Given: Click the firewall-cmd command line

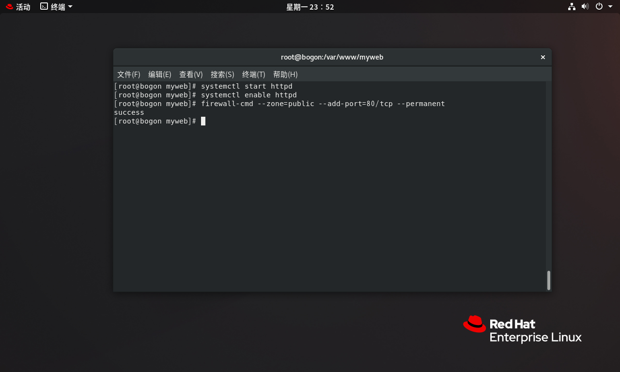Looking at the screenshot, I should (x=279, y=104).
